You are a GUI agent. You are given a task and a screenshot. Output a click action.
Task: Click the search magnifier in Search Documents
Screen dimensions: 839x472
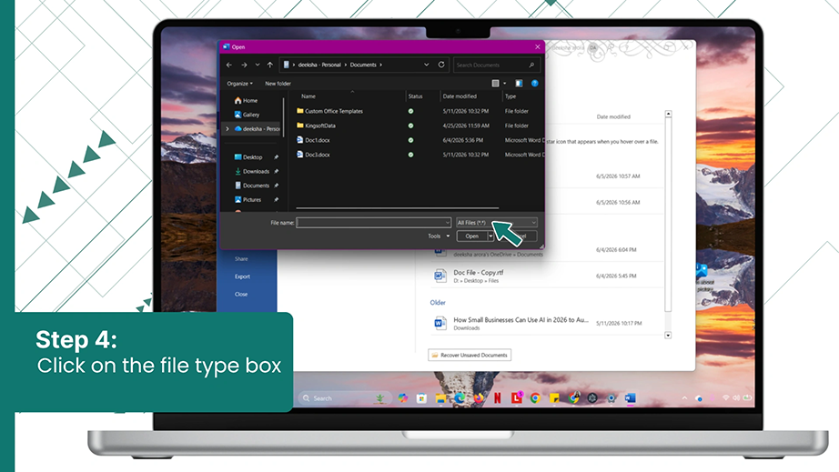pos(531,65)
